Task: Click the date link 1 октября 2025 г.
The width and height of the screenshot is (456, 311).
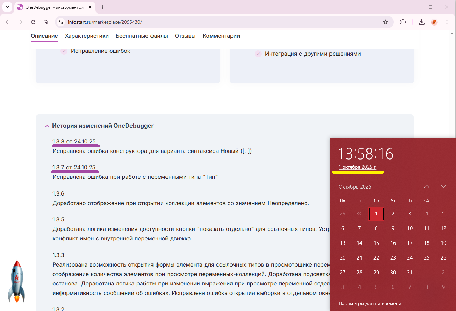Action: tap(357, 167)
